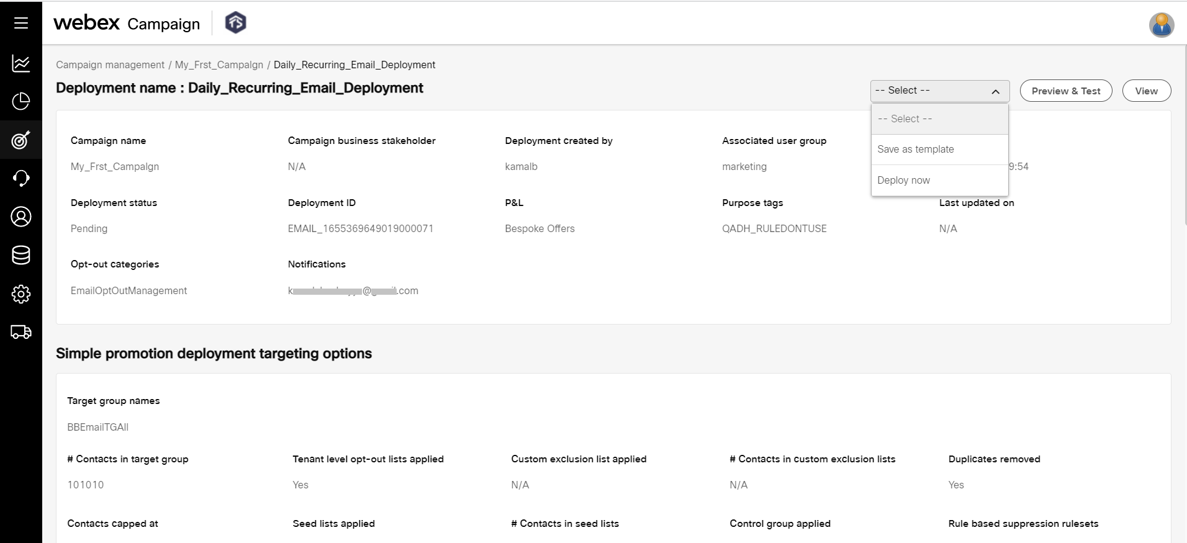Viewport: 1187px width, 543px height.
Task: Go to Campaign management breadcrumb
Action: [x=110, y=65]
